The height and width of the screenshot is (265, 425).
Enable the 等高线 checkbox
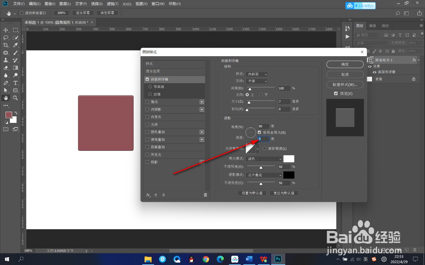pyautogui.click(x=150, y=87)
